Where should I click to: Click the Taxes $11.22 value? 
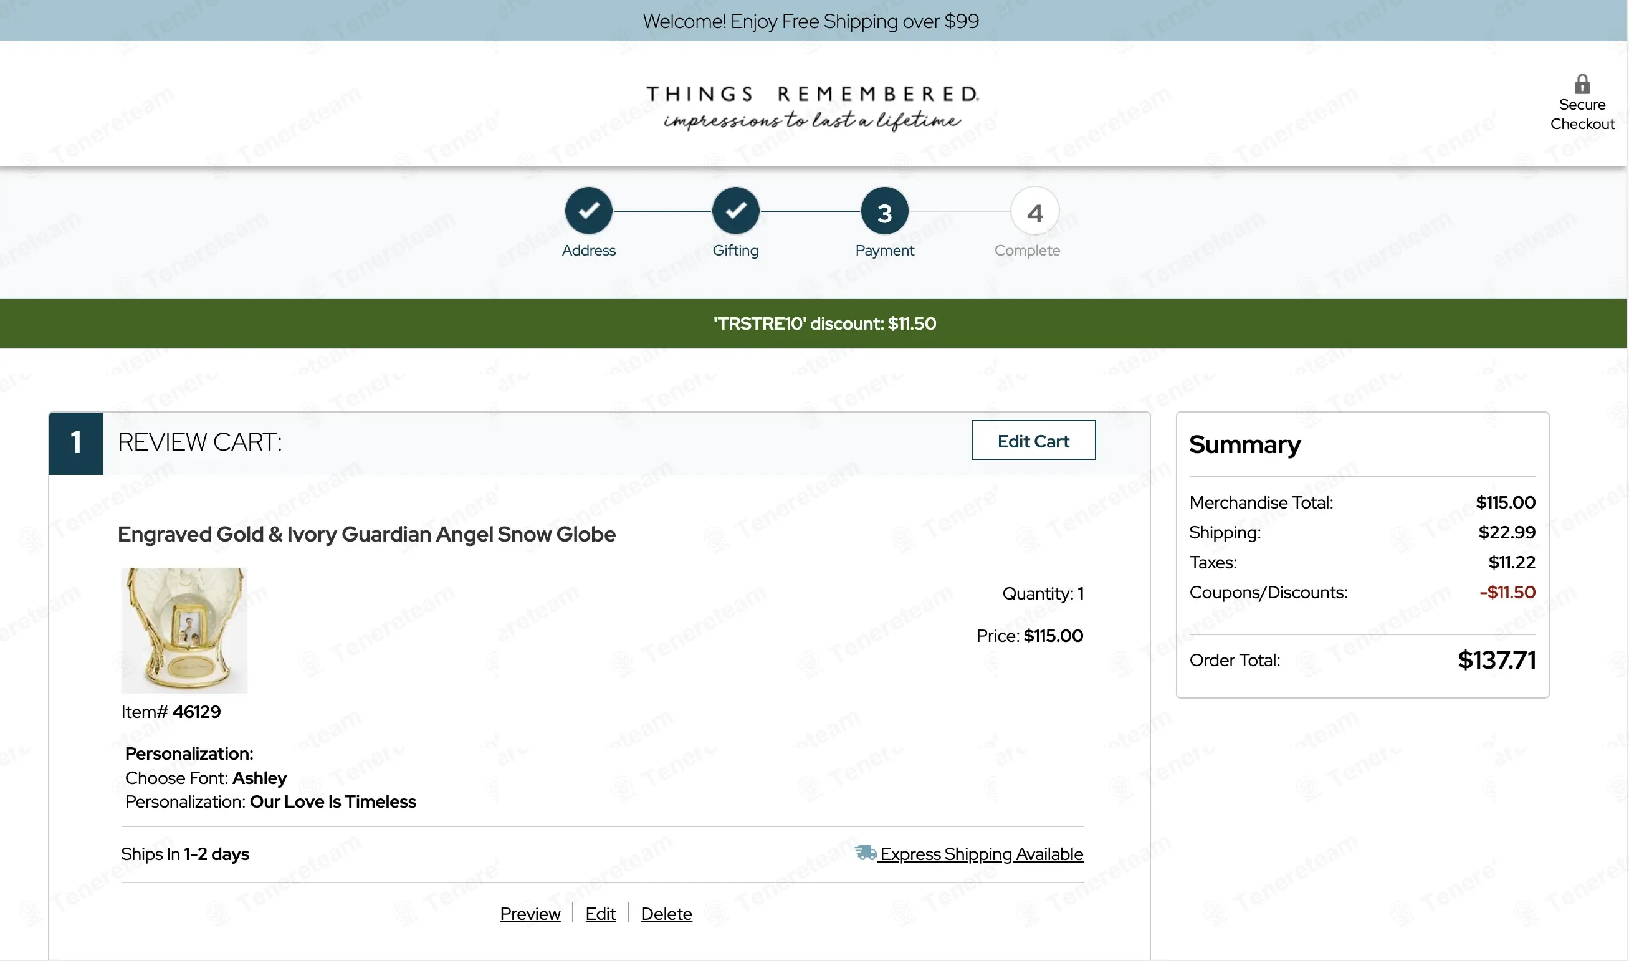tap(1512, 562)
